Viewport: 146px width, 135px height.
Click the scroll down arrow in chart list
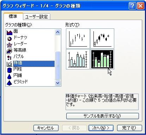tap(57, 83)
